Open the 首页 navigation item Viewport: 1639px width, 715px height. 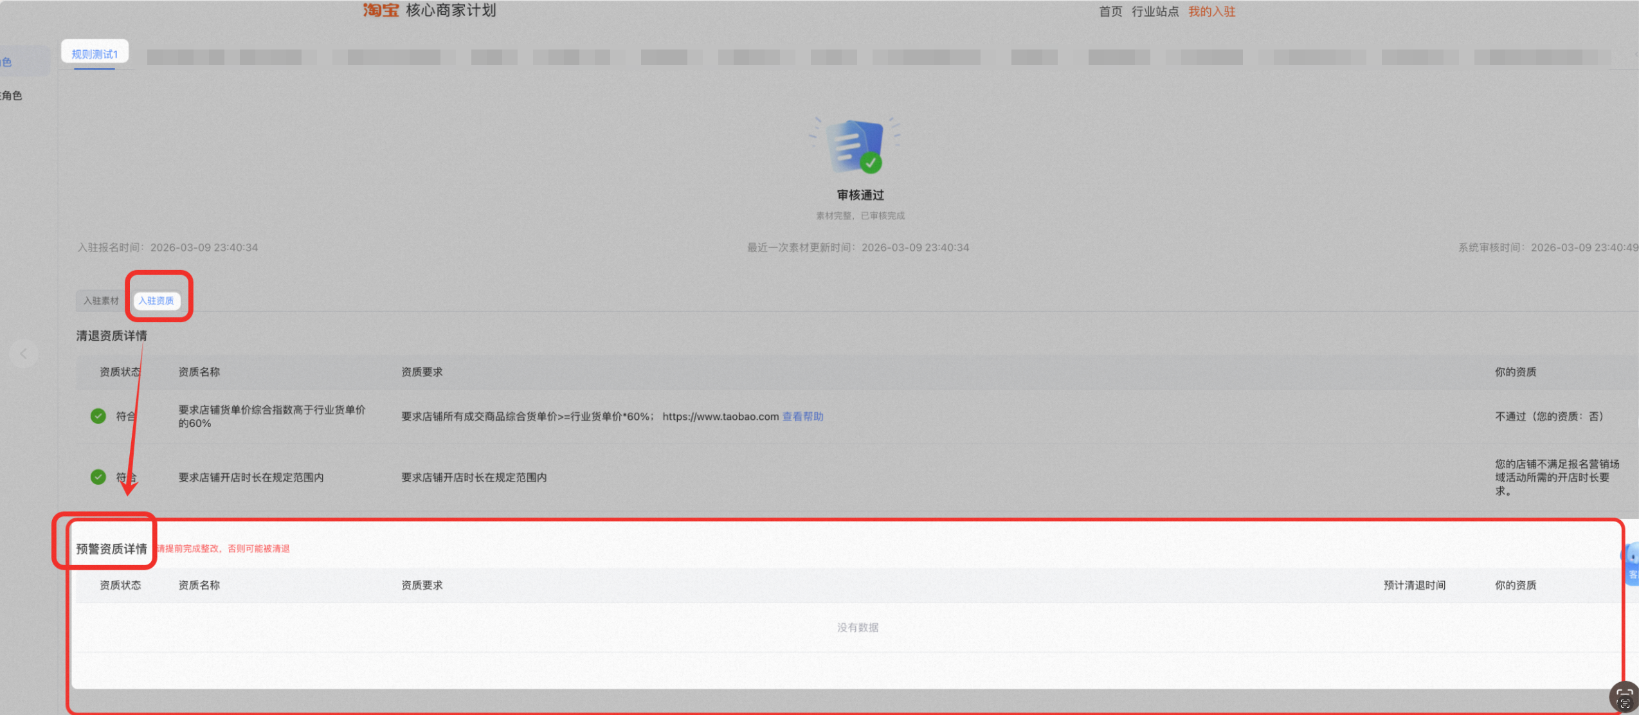pyautogui.click(x=1110, y=12)
